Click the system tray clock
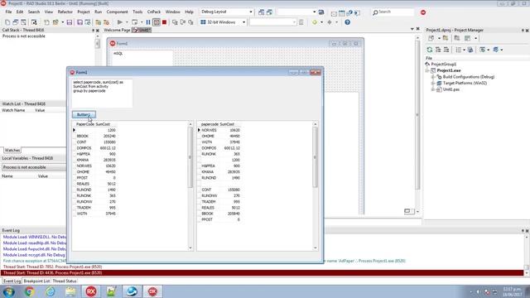530x298 pixels. point(512,291)
